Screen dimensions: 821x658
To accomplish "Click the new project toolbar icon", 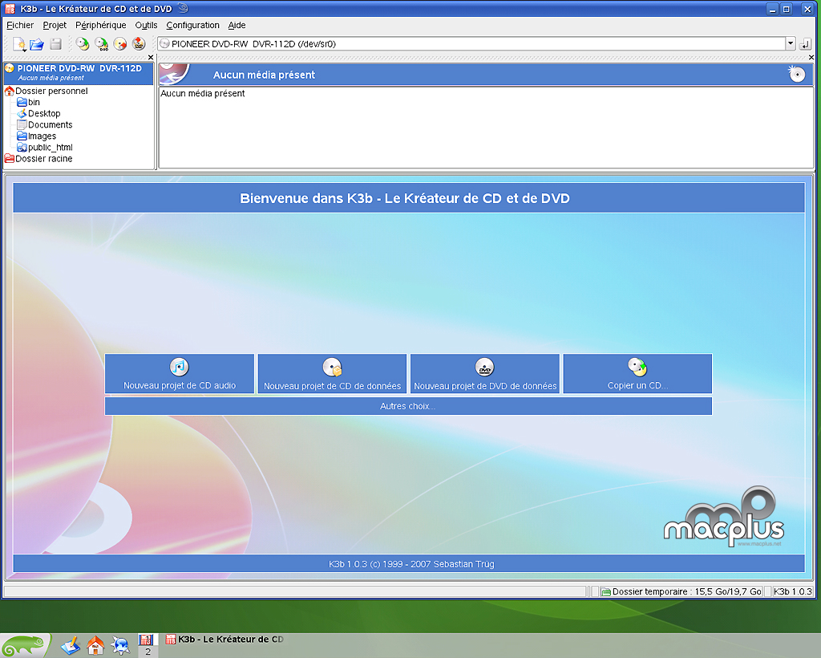I will [19, 44].
